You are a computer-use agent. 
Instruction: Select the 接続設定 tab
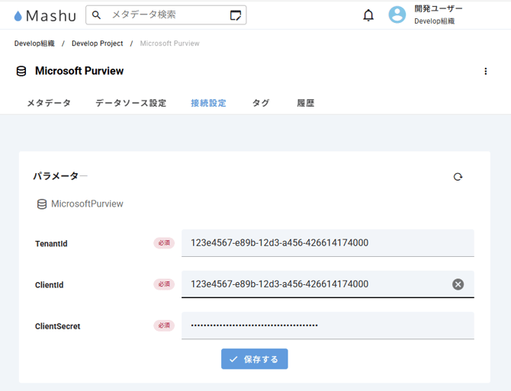pyautogui.click(x=208, y=103)
